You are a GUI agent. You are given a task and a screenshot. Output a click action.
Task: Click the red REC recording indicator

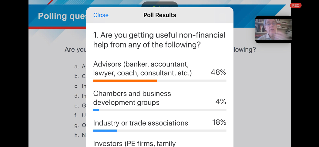point(296,5)
